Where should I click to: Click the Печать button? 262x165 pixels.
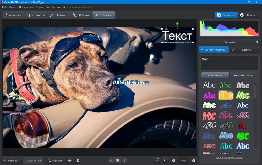(x=249, y=15)
